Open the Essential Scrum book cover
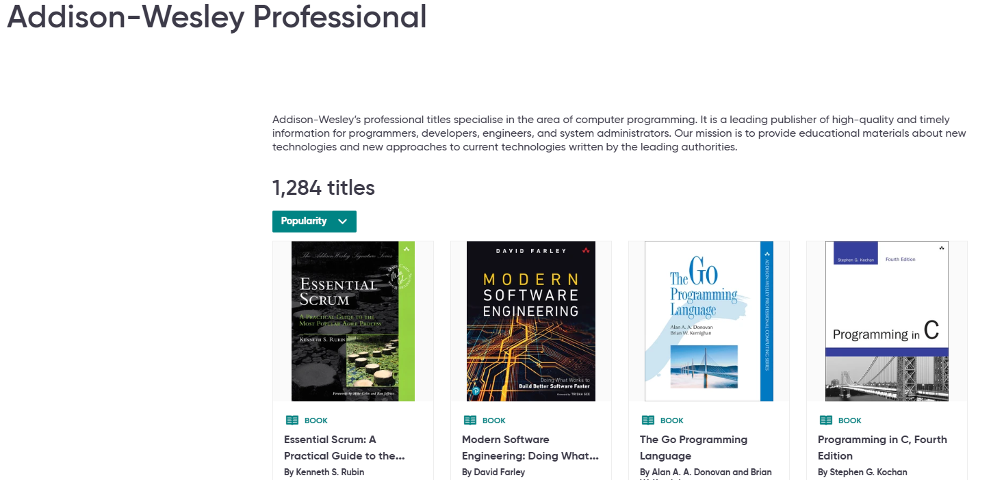 (x=352, y=321)
